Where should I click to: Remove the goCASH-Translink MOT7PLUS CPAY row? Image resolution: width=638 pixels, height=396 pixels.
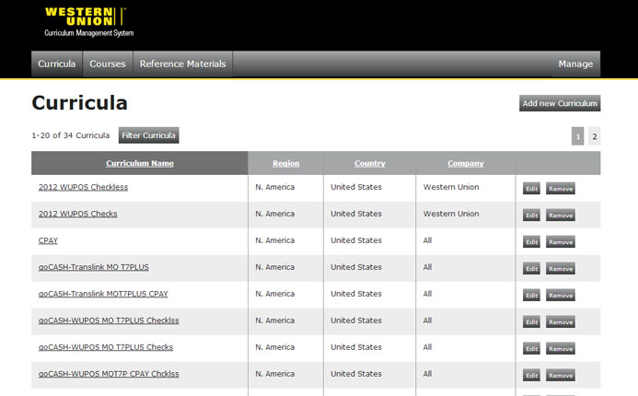coord(561,295)
